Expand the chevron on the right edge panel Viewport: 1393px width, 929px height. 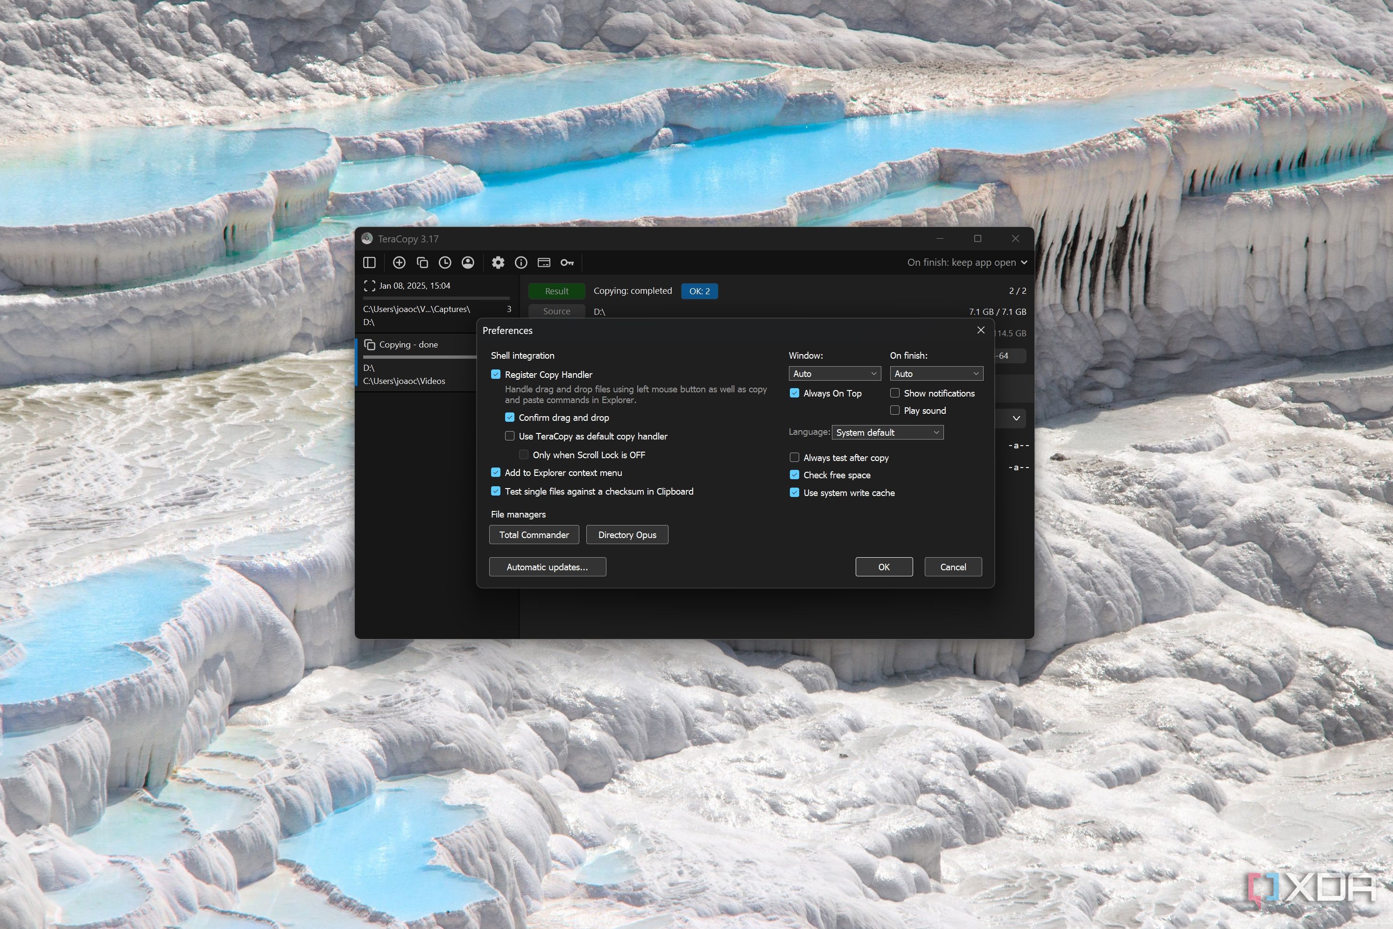coord(1016,418)
